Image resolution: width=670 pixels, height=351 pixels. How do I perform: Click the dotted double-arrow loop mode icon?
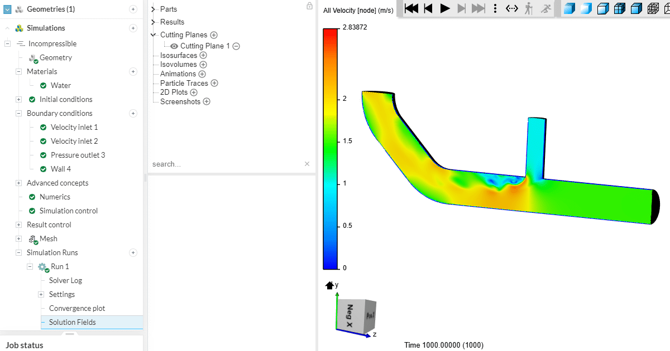point(512,8)
